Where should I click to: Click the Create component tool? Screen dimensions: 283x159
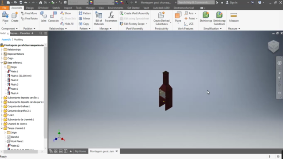(15, 17)
